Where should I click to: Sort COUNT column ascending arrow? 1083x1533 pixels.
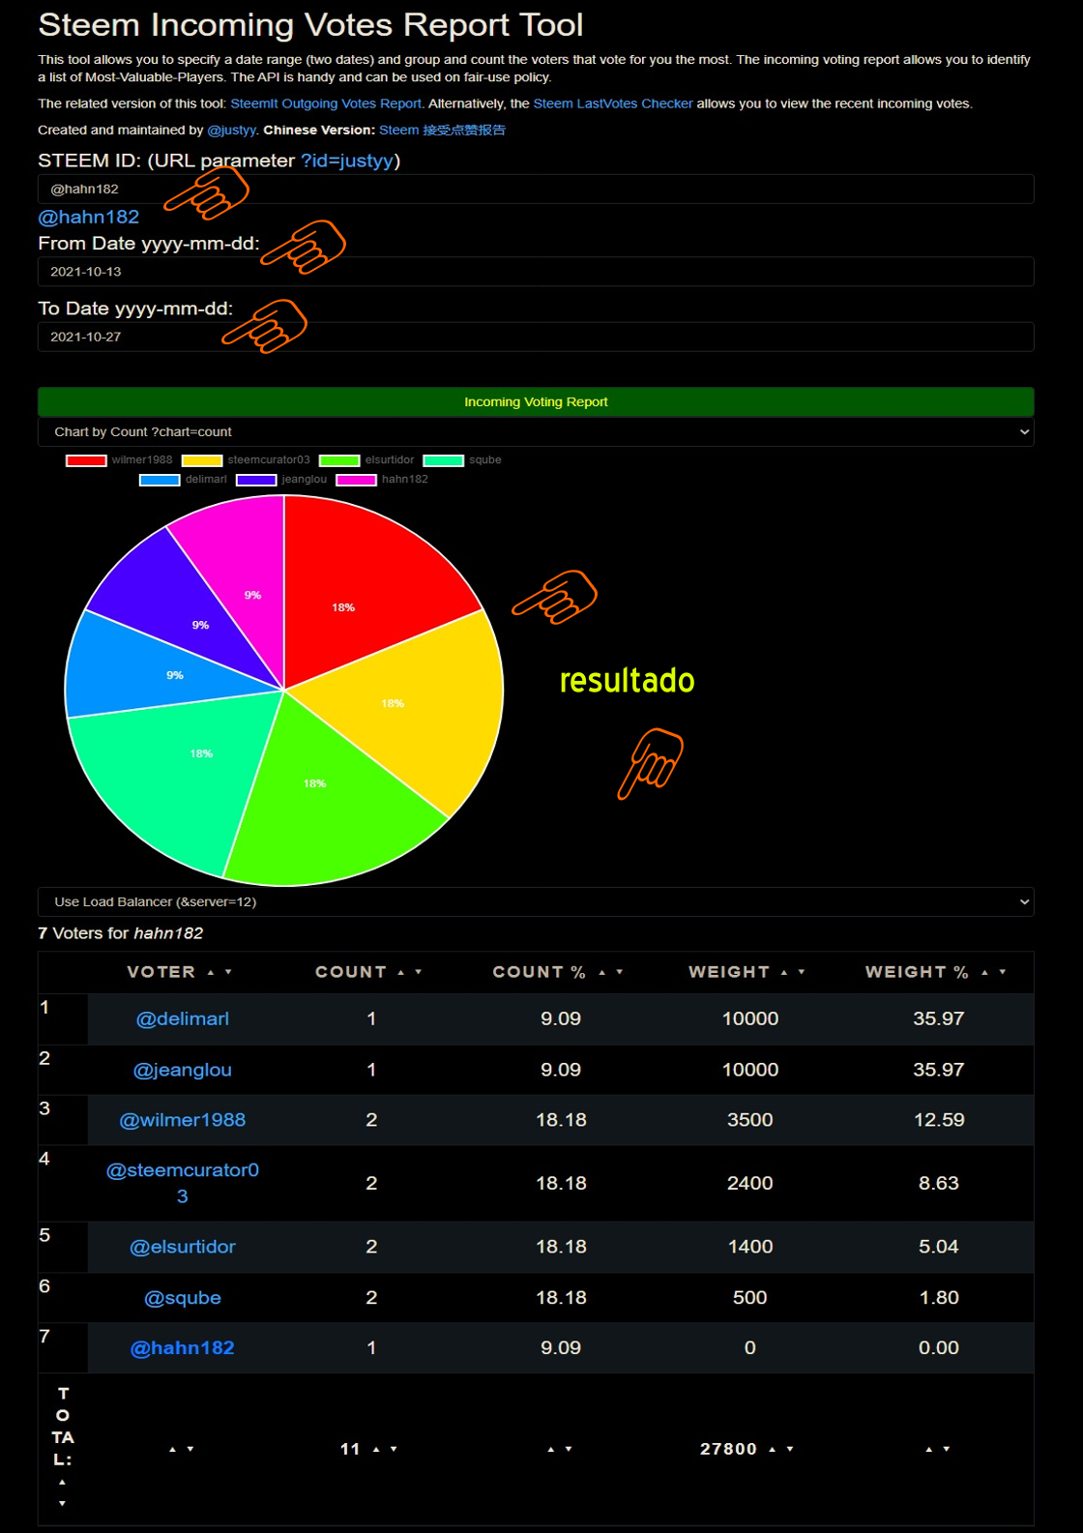click(x=400, y=972)
